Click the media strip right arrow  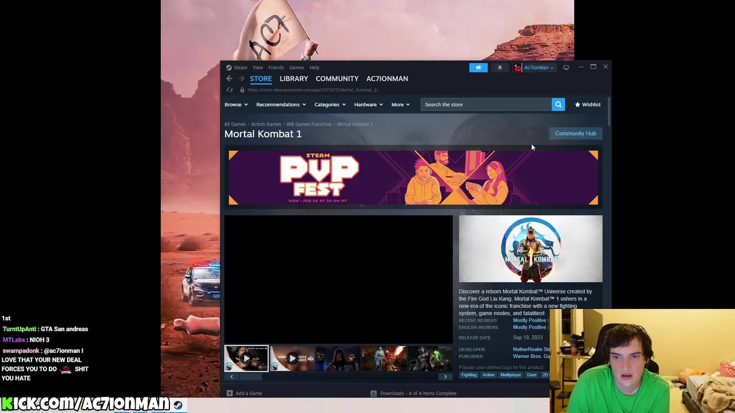point(446,377)
